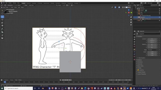This screenshot has height=90, width=161.
Task: Select the Cursor tool in left toolbar
Action: pyautogui.click(x=2, y=13)
